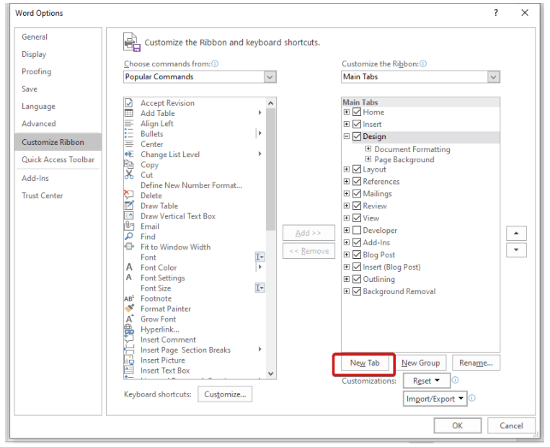Click the Rename button

click(x=476, y=363)
